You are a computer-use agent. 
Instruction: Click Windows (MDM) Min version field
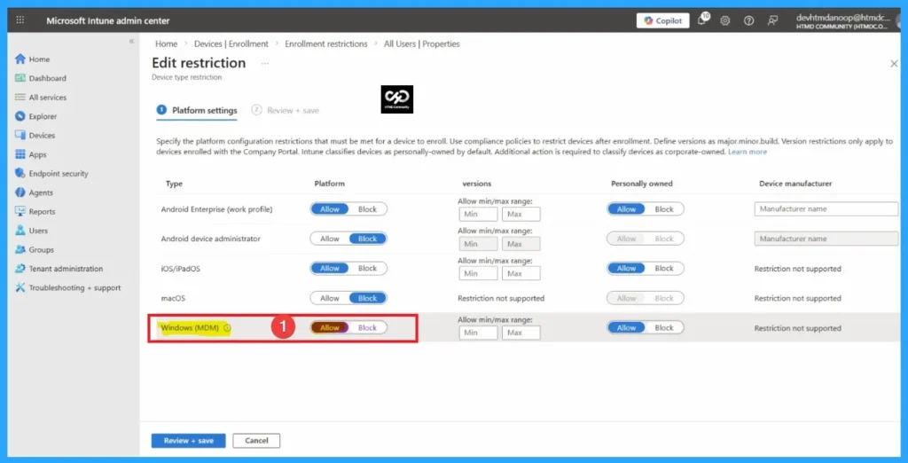click(x=478, y=333)
